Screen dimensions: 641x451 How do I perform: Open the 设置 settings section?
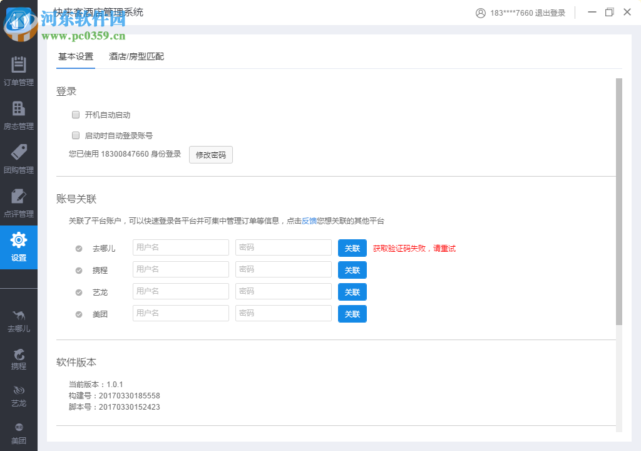(x=19, y=246)
